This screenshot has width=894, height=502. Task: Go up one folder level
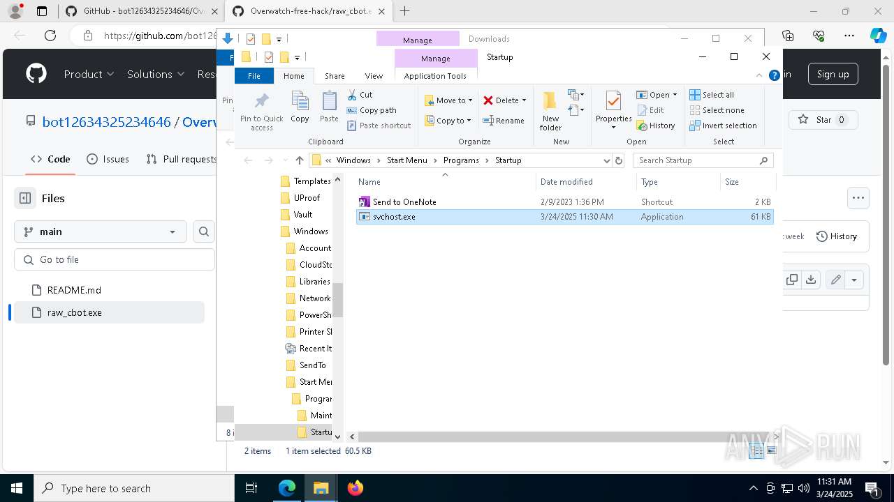[x=299, y=160]
